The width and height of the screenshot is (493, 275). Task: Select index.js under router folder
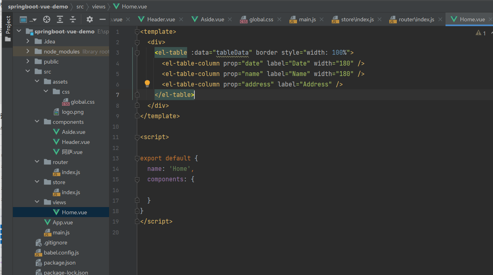(66, 172)
